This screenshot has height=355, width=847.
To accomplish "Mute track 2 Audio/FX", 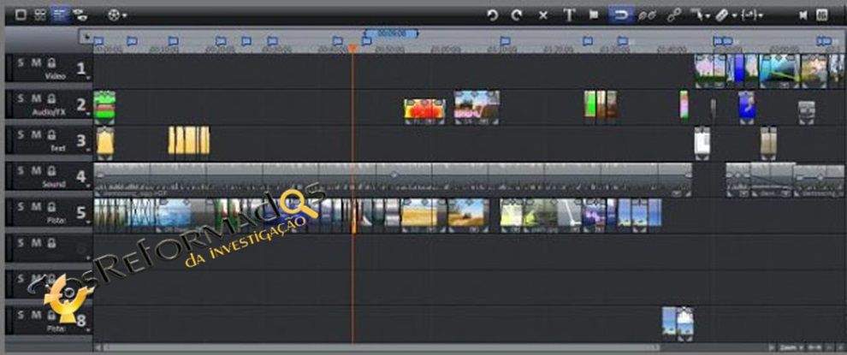I will 36,98.
